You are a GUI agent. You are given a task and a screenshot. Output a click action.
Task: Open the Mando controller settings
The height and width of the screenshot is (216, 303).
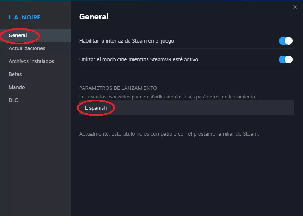click(x=17, y=87)
